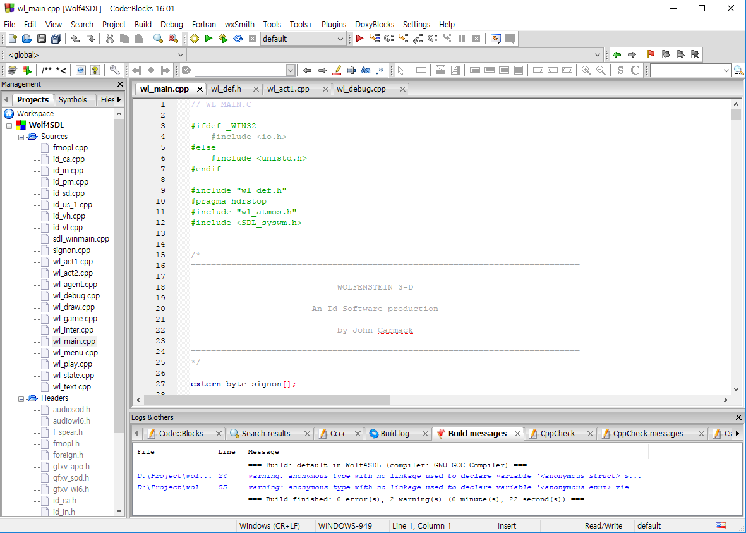Click the DoxyBlocks HTML help question icon

tap(95, 70)
